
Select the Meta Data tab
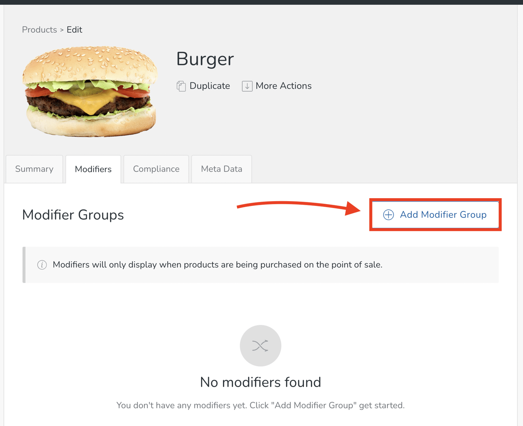click(221, 169)
